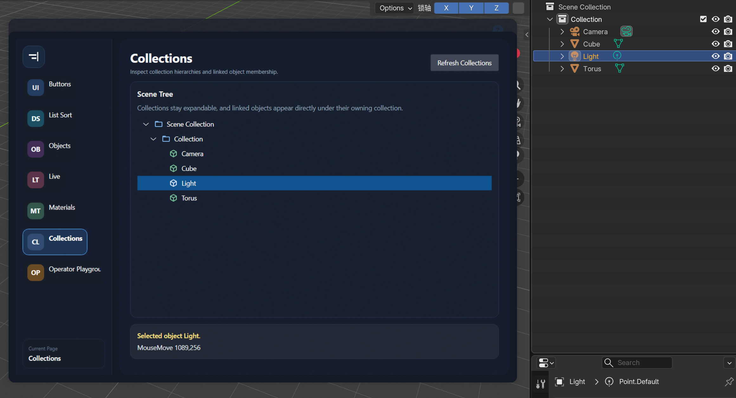
Task: Expand the Camera row arrow in outliner
Action: (x=562, y=32)
